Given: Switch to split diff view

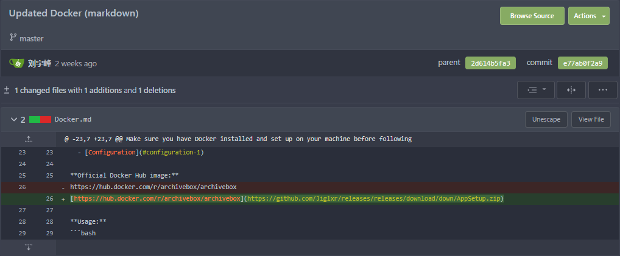Looking at the screenshot, I should [571, 90].
